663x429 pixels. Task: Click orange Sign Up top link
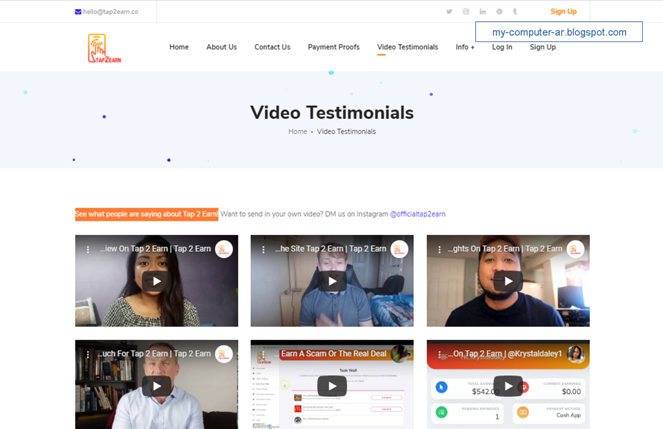tap(564, 11)
